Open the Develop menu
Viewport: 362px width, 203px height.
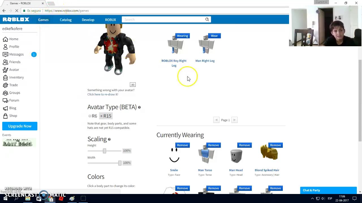88,20
